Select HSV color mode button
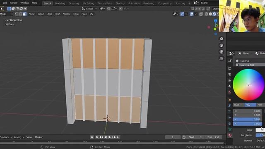Image resolution: width=265 pixels, height=149 pixels. point(250,105)
